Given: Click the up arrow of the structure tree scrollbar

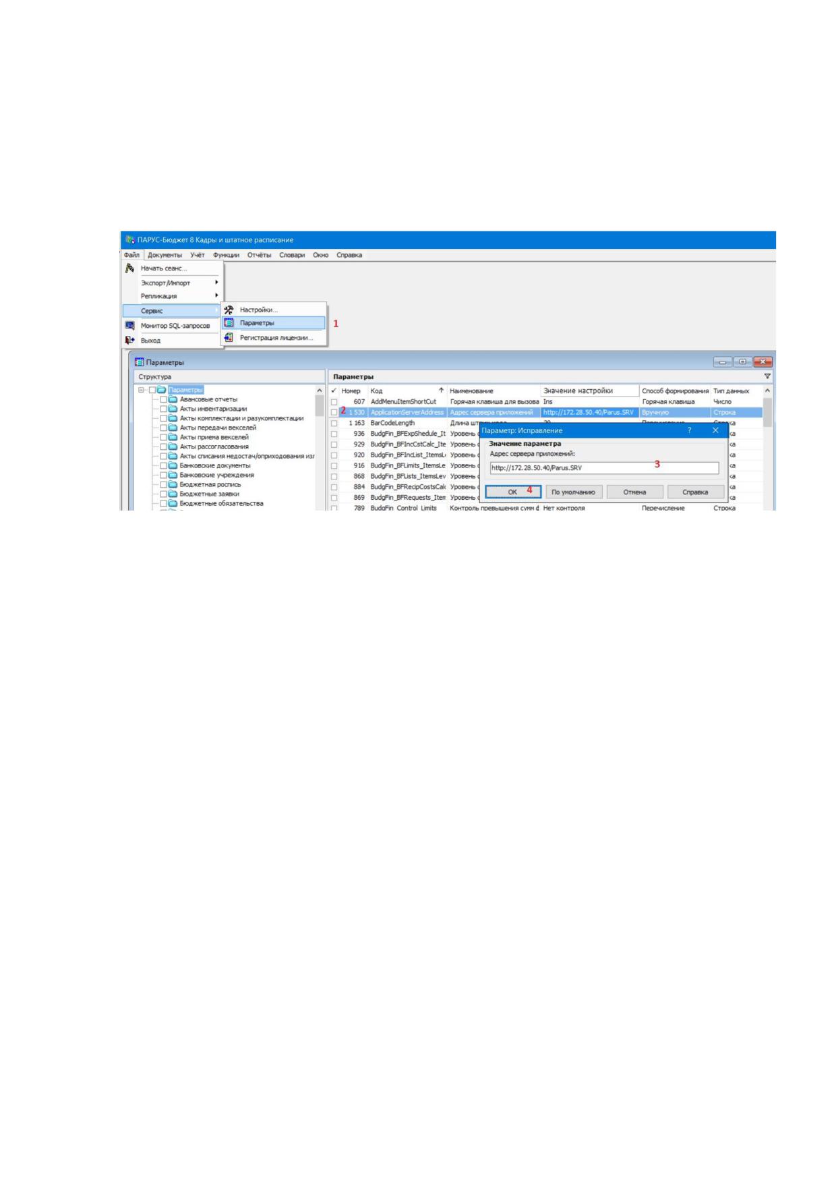Looking at the screenshot, I should pos(320,391).
